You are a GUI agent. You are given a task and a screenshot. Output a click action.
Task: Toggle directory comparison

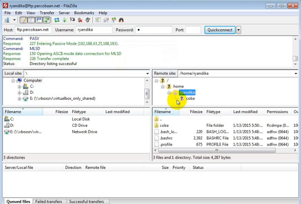(x=106, y=20)
